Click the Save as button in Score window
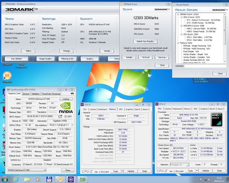The image size is (229, 183). (x=162, y=57)
